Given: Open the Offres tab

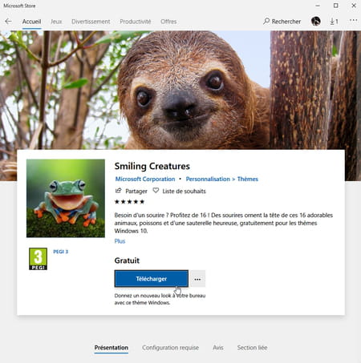Looking at the screenshot, I should [168, 22].
